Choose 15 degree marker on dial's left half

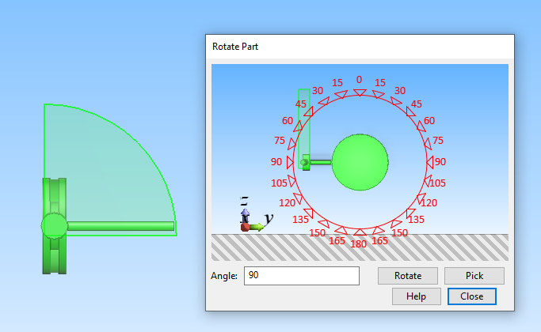[x=341, y=94]
